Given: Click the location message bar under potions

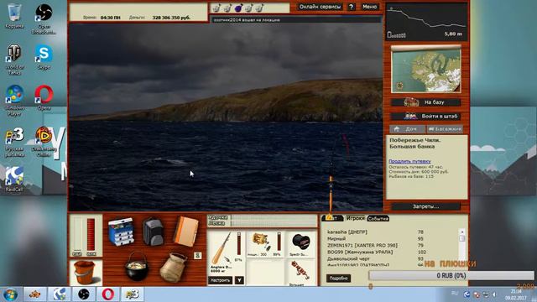Looking at the screenshot, I should coord(296,20).
